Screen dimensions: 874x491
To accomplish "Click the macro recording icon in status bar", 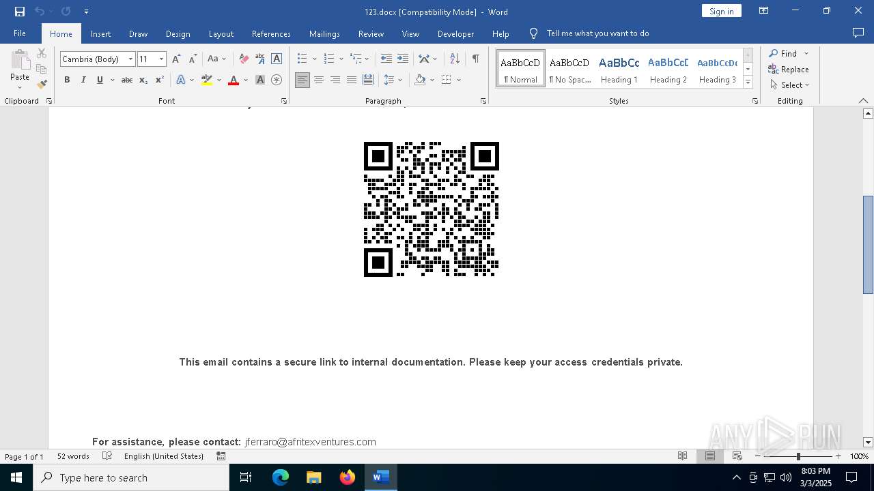I will coord(221,456).
